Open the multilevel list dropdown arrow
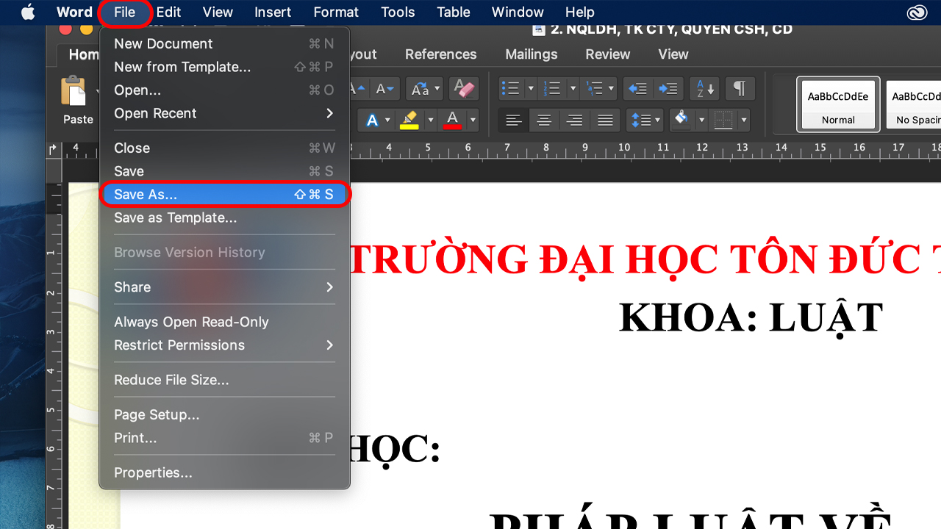 pyautogui.click(x=612, y=89)
